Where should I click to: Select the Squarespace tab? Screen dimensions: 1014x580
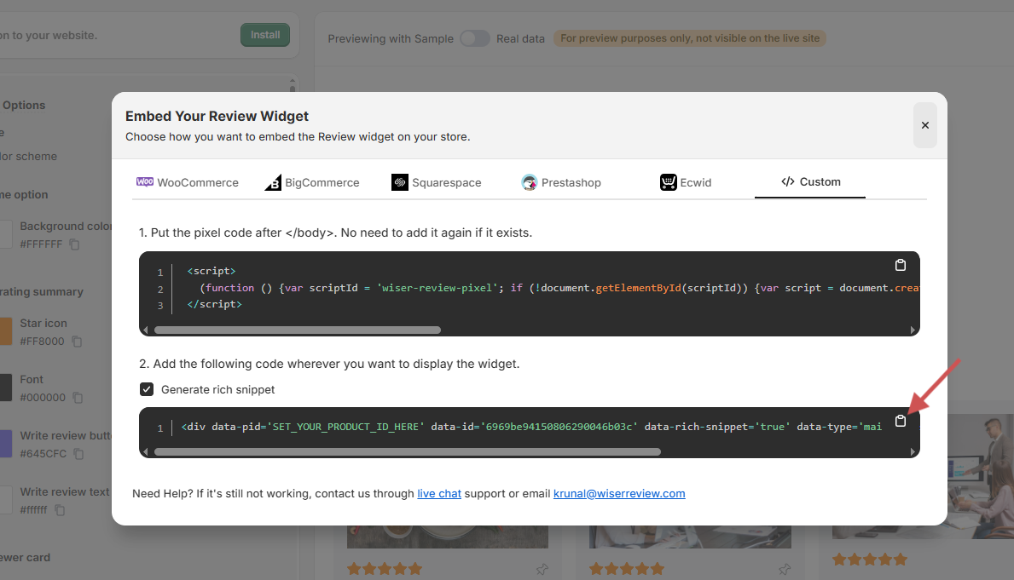437,182
